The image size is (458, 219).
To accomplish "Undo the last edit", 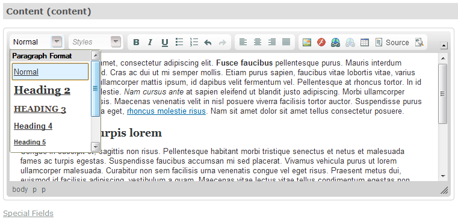I will (x=208, y=42).
